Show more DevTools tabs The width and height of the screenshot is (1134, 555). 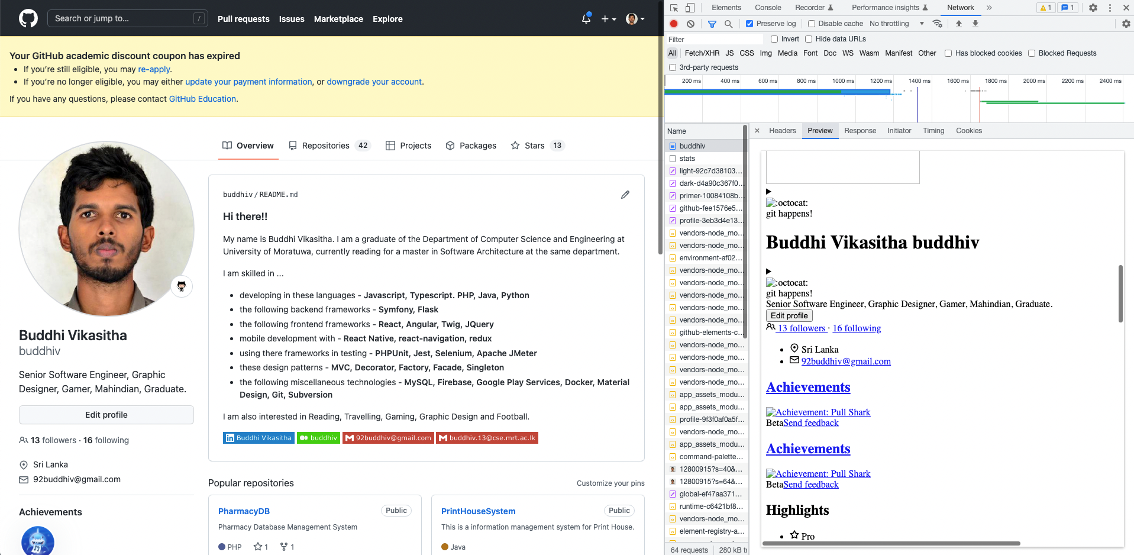[x=989, y=8]
